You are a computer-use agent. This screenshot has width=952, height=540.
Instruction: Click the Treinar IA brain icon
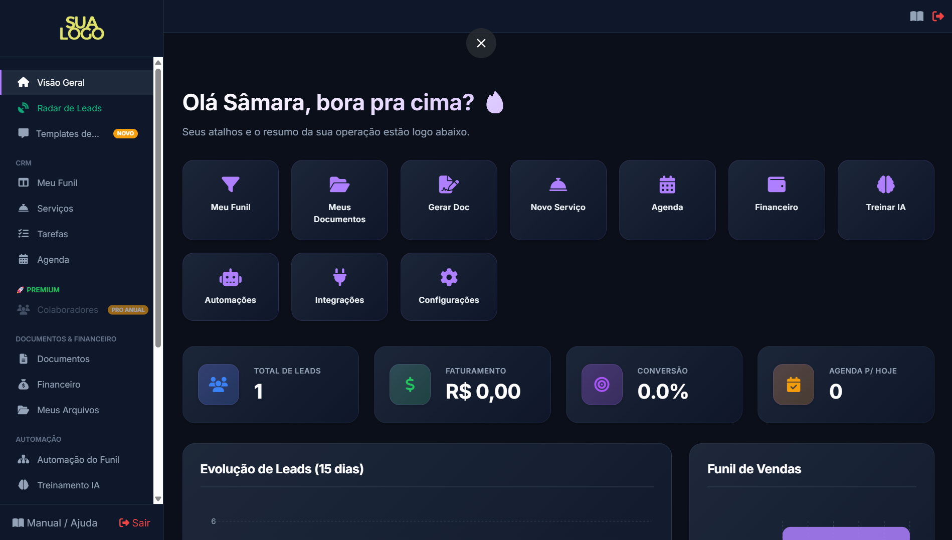(885, 185)
